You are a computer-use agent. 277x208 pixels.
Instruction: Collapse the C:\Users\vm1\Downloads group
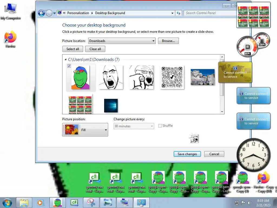[65, 60]
